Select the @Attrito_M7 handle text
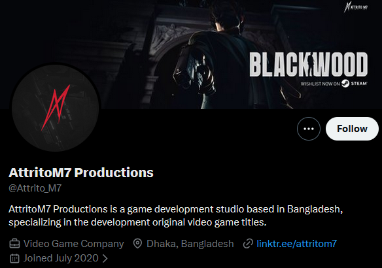This screenshot has height=268, width=382. [35, 188]
